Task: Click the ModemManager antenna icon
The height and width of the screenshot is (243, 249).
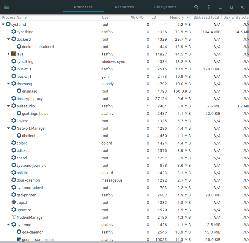Action: (14, 217)
